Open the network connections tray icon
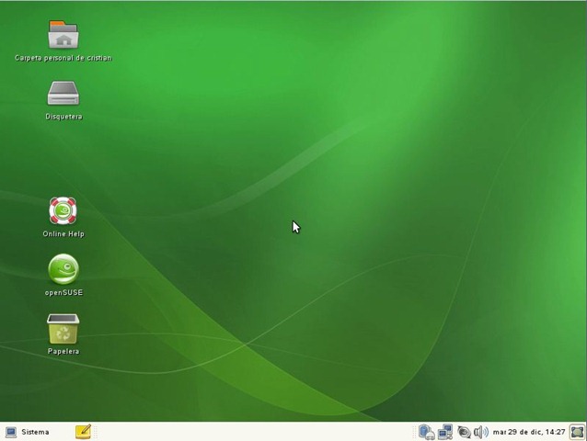The height and width of the screenshot is (441, 587). pyautogui.click(x=445, y=432)
